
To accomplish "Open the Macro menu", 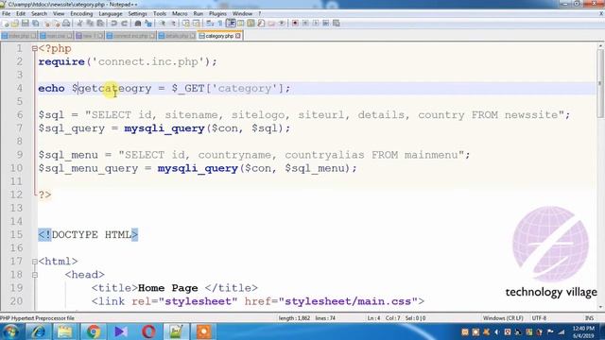I will coord(180,13).
